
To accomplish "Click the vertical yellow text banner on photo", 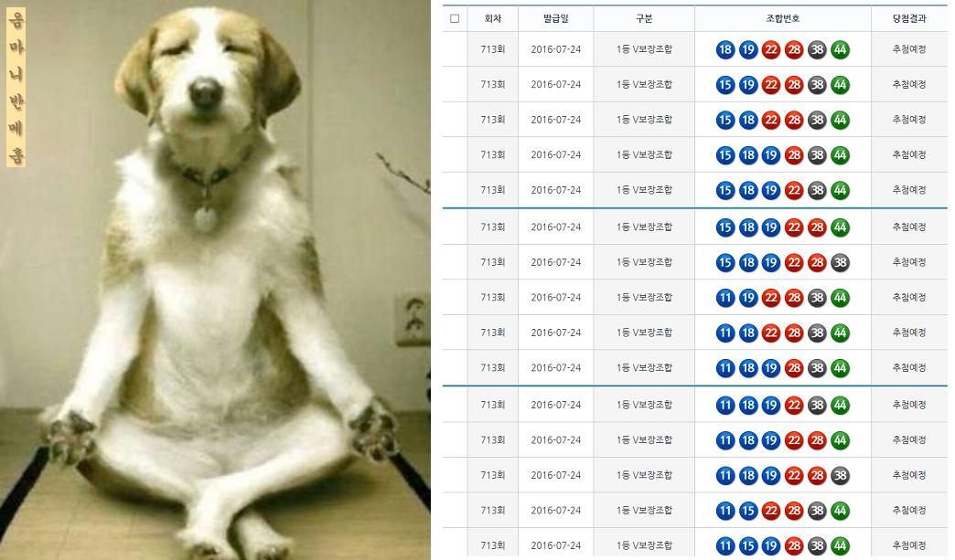I will coord(16,87).
